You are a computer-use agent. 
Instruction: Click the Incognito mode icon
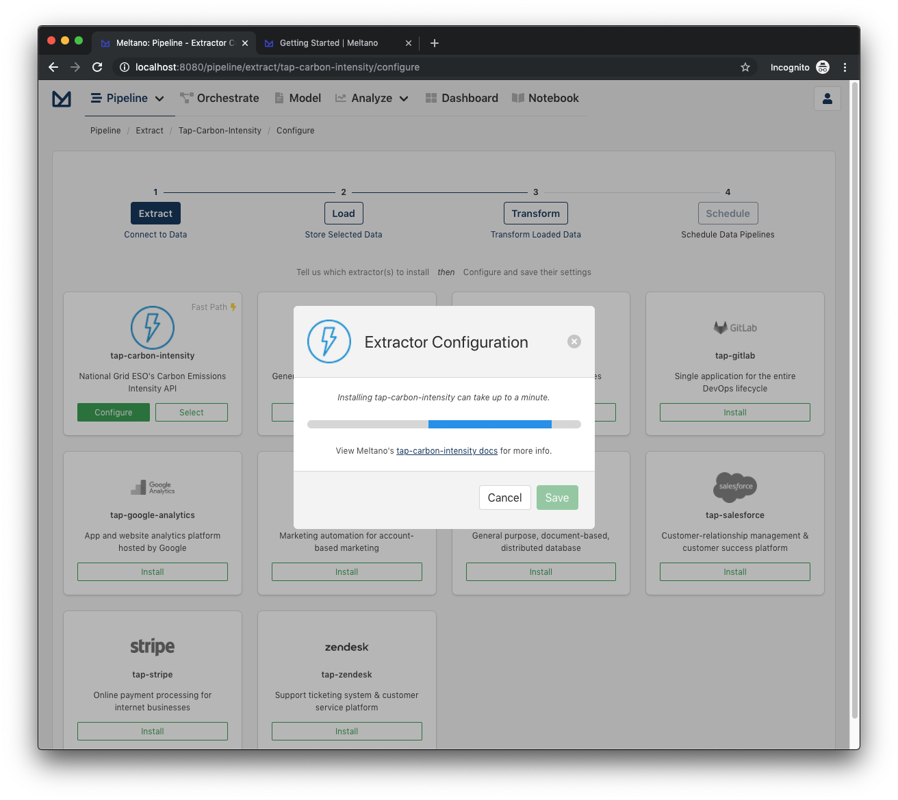coord(823,67)
